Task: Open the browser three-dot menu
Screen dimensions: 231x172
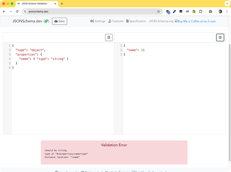Action: tap(227, 11)
